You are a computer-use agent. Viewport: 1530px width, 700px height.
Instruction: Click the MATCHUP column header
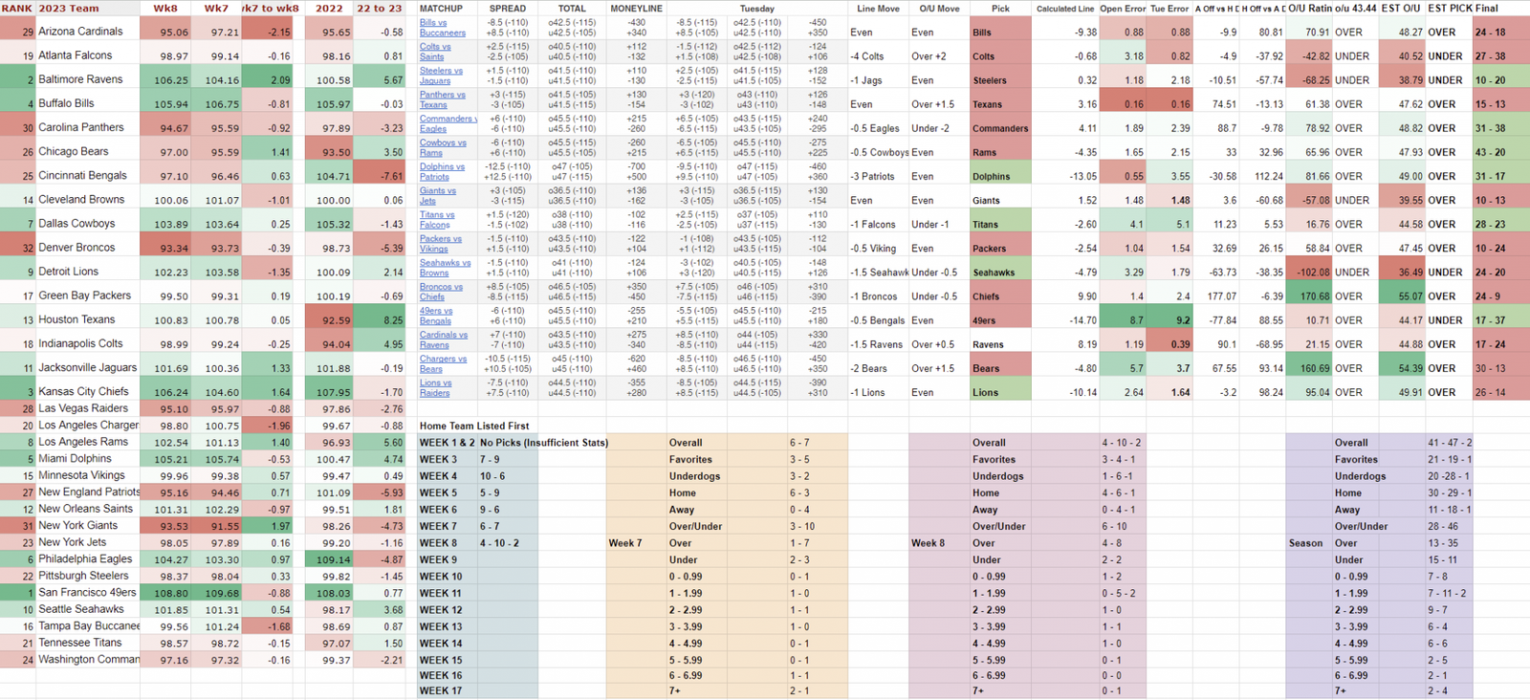(441, 8)
